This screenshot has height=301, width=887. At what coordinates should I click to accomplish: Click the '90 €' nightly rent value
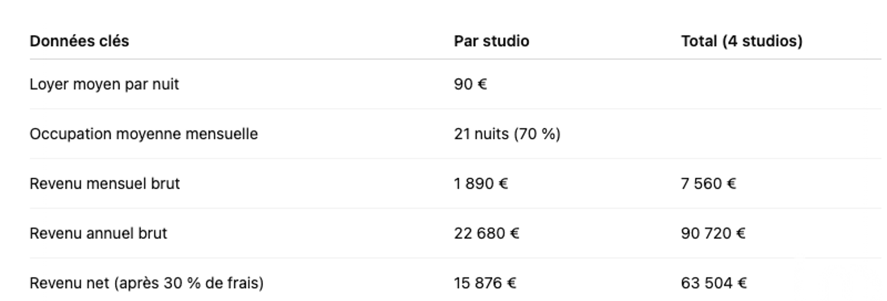point(470,85)
